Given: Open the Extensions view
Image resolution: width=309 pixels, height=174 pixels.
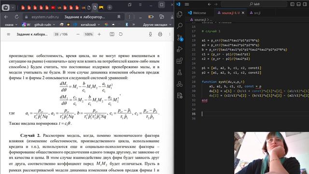Looking at the screenshot, I should 180,61.
